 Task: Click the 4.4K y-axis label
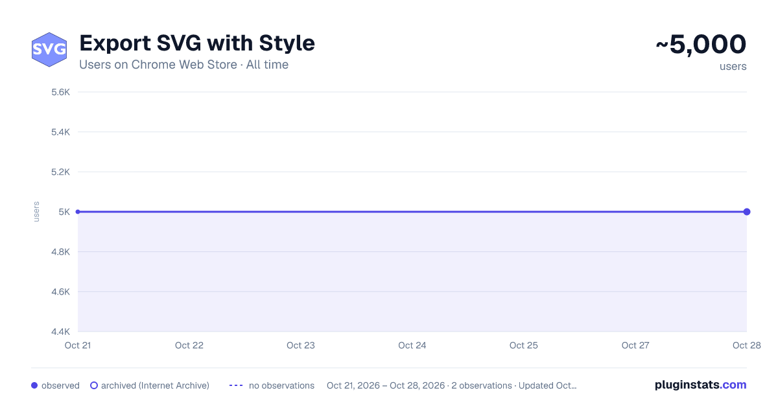[60, 332]
